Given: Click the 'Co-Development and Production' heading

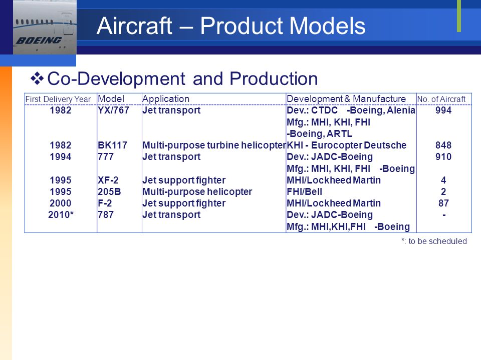Looking at the screenshot, I should pyautogui.click(x=182, y=78).
